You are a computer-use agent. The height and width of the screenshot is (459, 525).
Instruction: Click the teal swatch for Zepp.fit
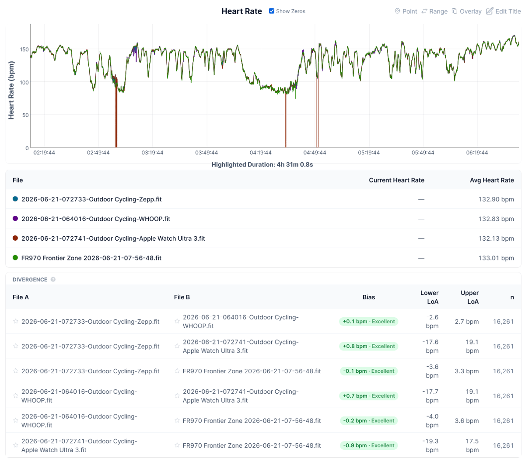point(15,199)
